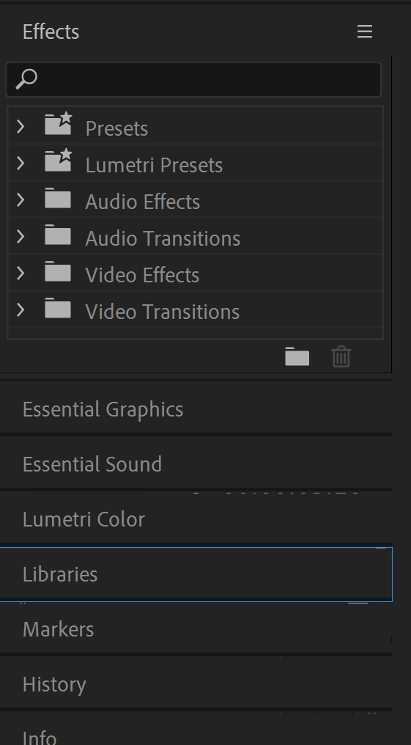This screenshot has width=411, height=745.
Task: Select the Audio Transitions label
Action: [x=163, y=238]
